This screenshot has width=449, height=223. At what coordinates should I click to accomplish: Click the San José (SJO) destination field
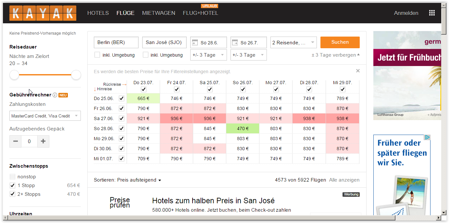164,42
